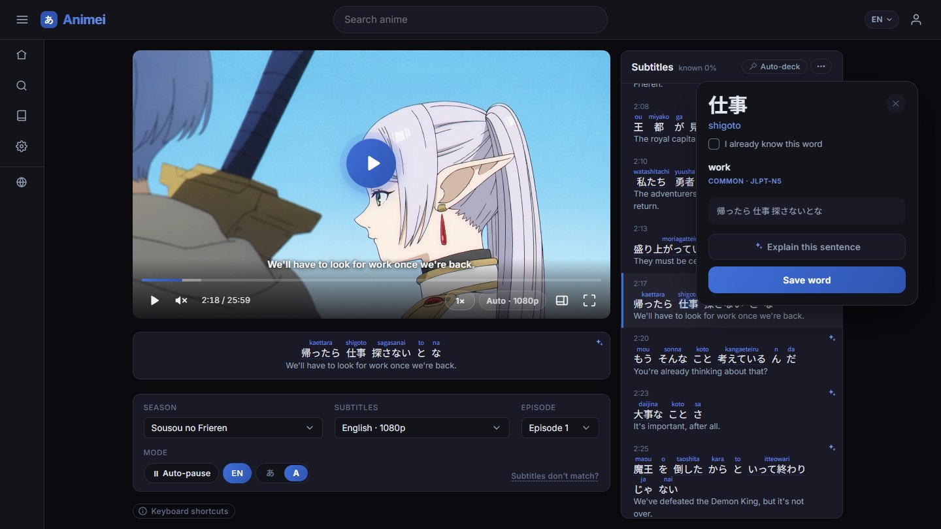
Task: Unmute the video audio
Action: (181, 300)
